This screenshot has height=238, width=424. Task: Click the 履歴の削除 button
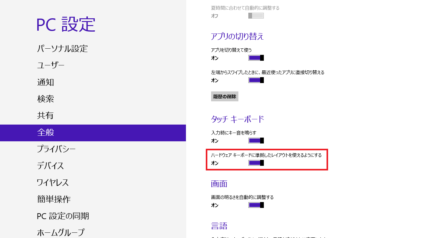click(x=224, y=96)
